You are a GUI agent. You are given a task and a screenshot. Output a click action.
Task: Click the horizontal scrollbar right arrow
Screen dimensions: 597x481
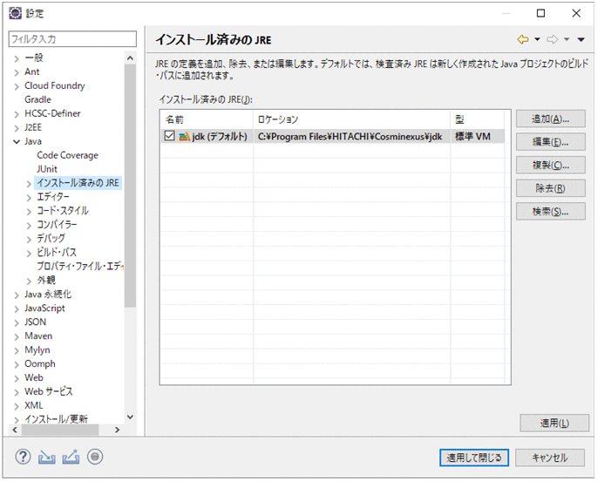118,430
